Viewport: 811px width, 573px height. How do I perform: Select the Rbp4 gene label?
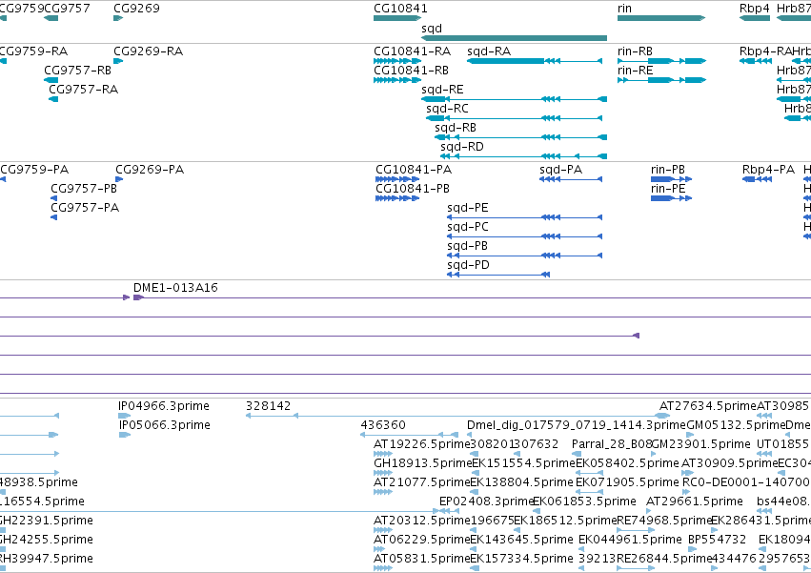tap(754, 9)
